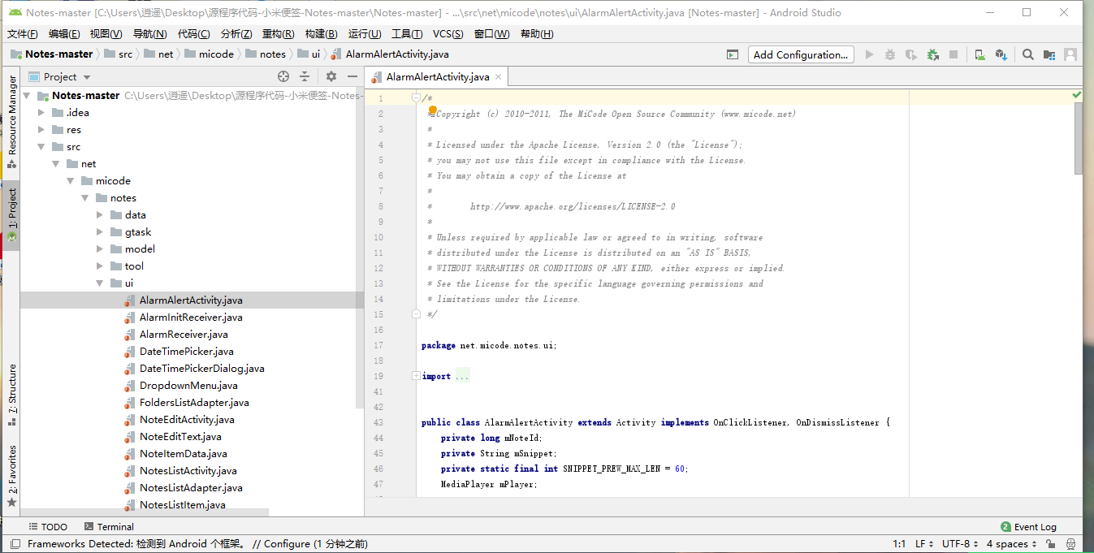The width and height of the screenshot is (1094, 553).
Task: Select NoteEditActivity.java in the tree
Action: click(x=187, y=419)
